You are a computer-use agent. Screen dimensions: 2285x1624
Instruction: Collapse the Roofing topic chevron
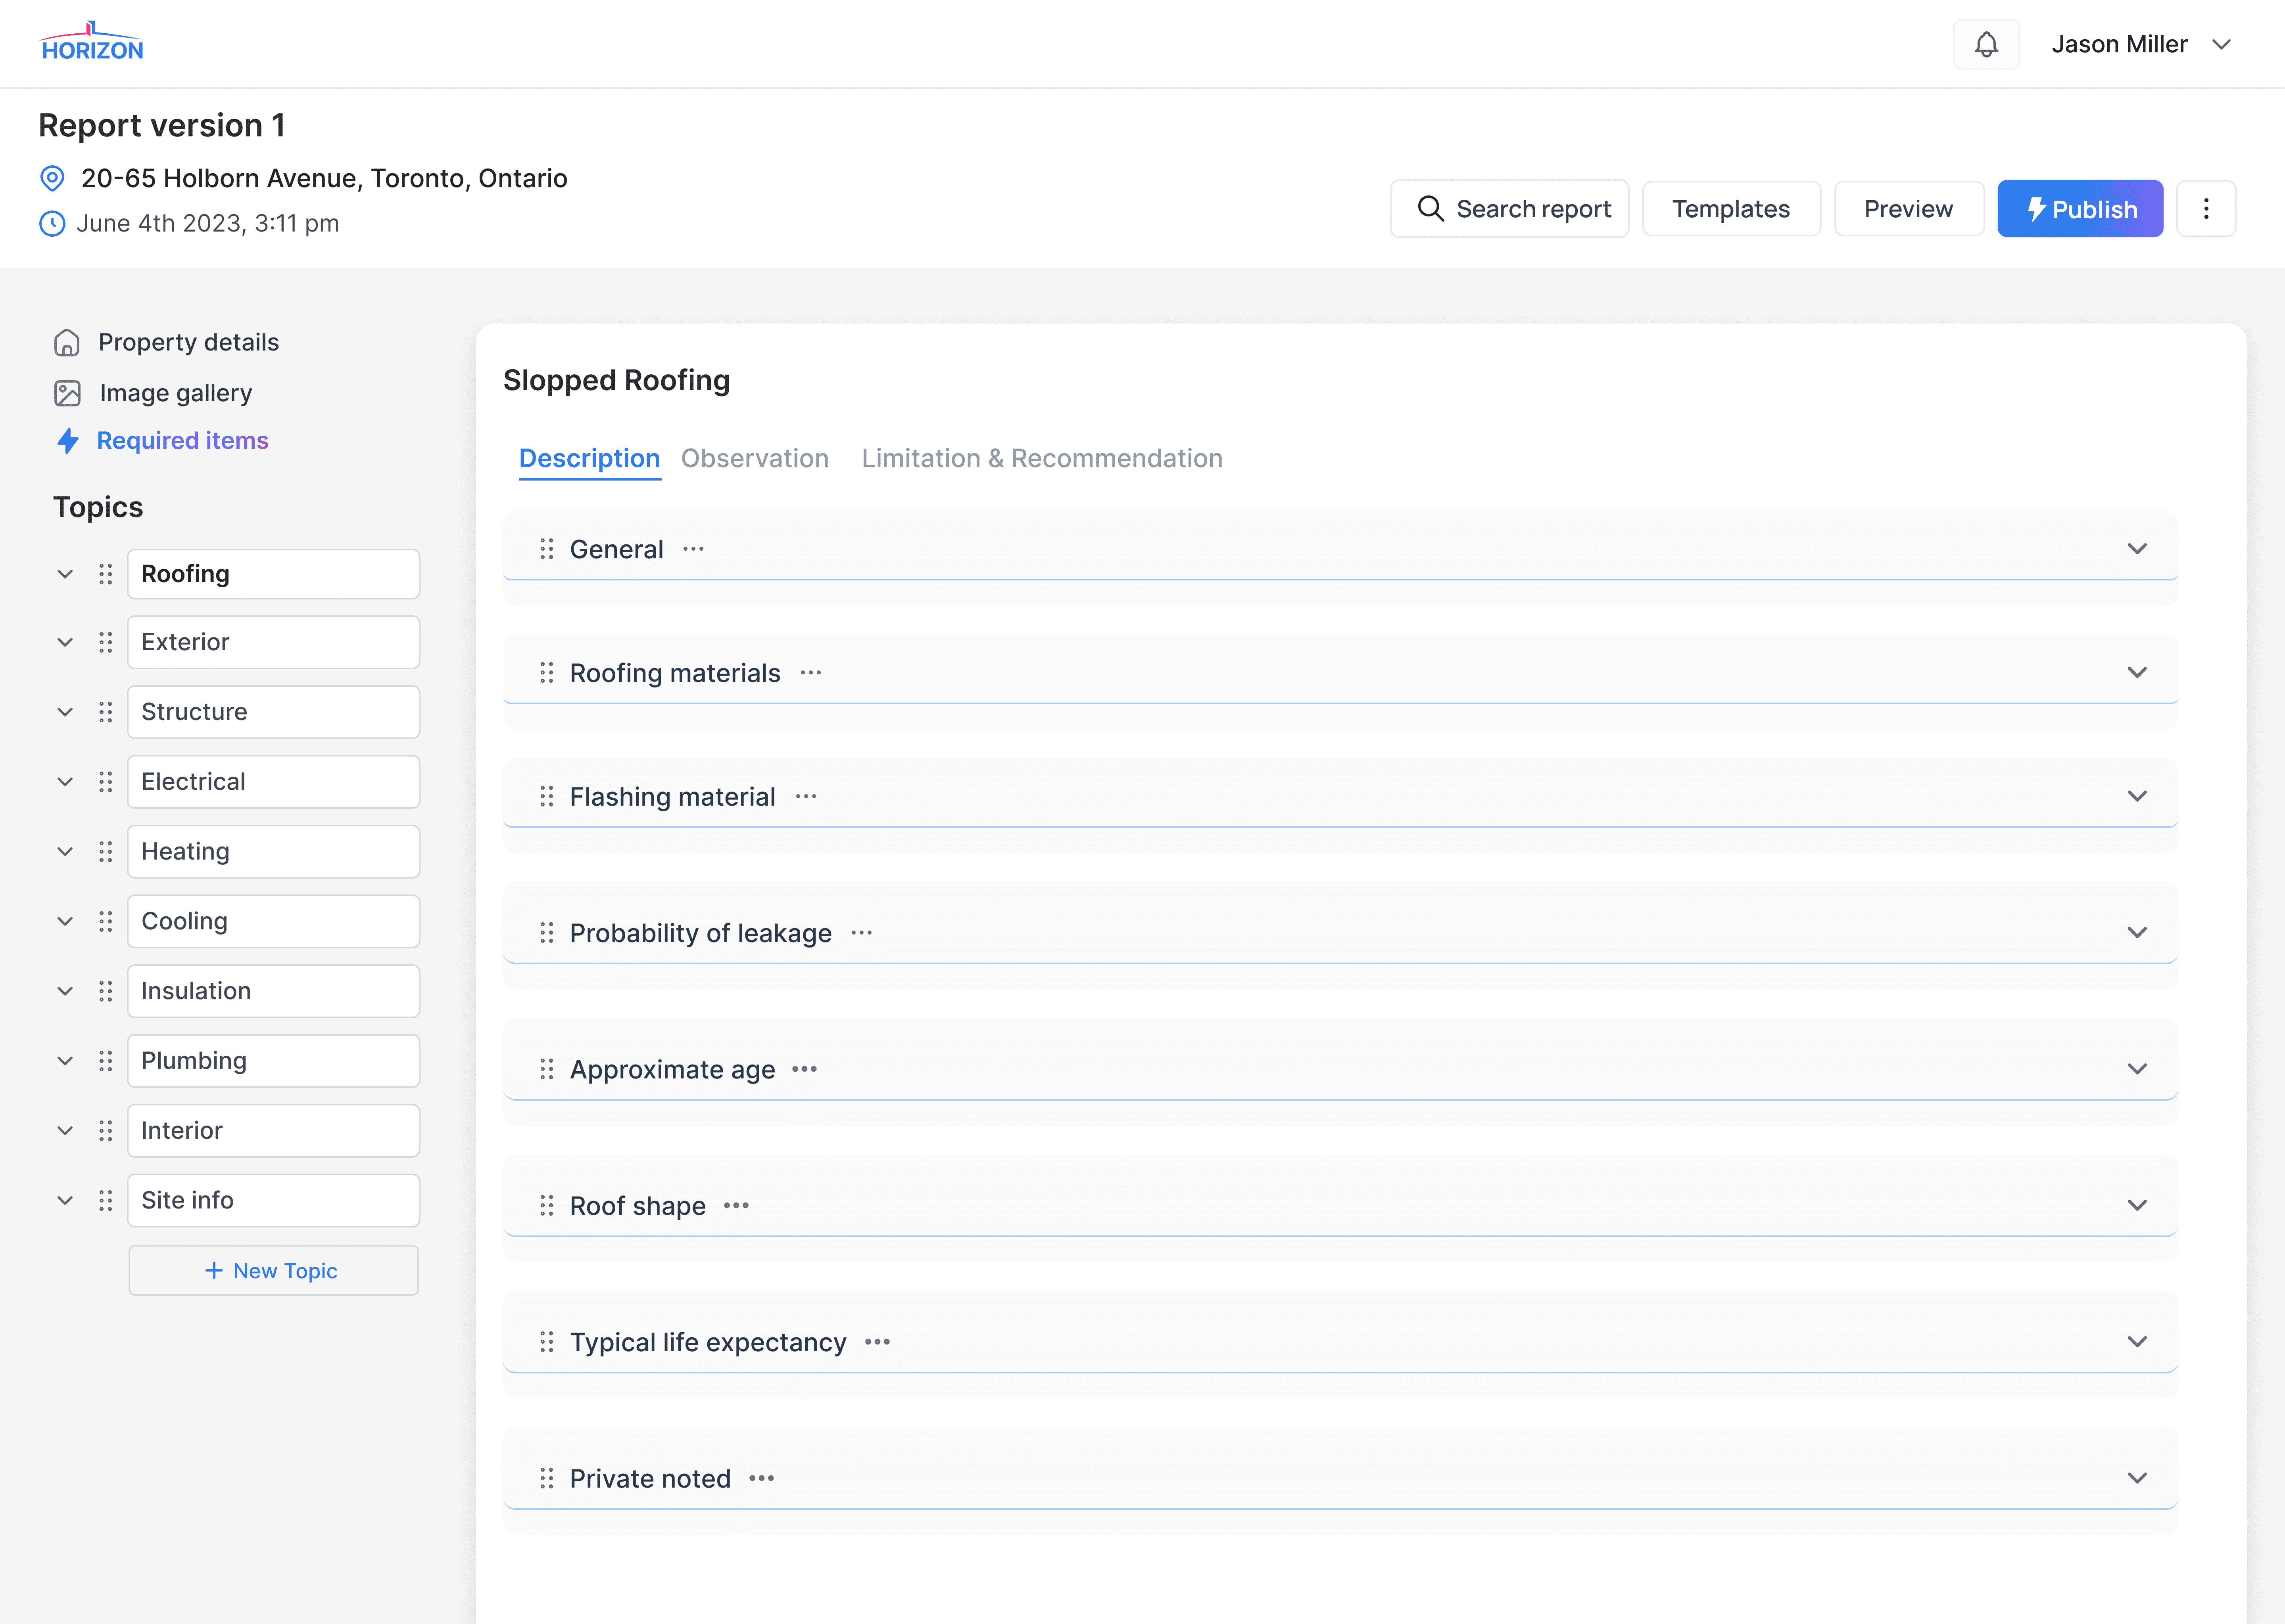point(65,574)
